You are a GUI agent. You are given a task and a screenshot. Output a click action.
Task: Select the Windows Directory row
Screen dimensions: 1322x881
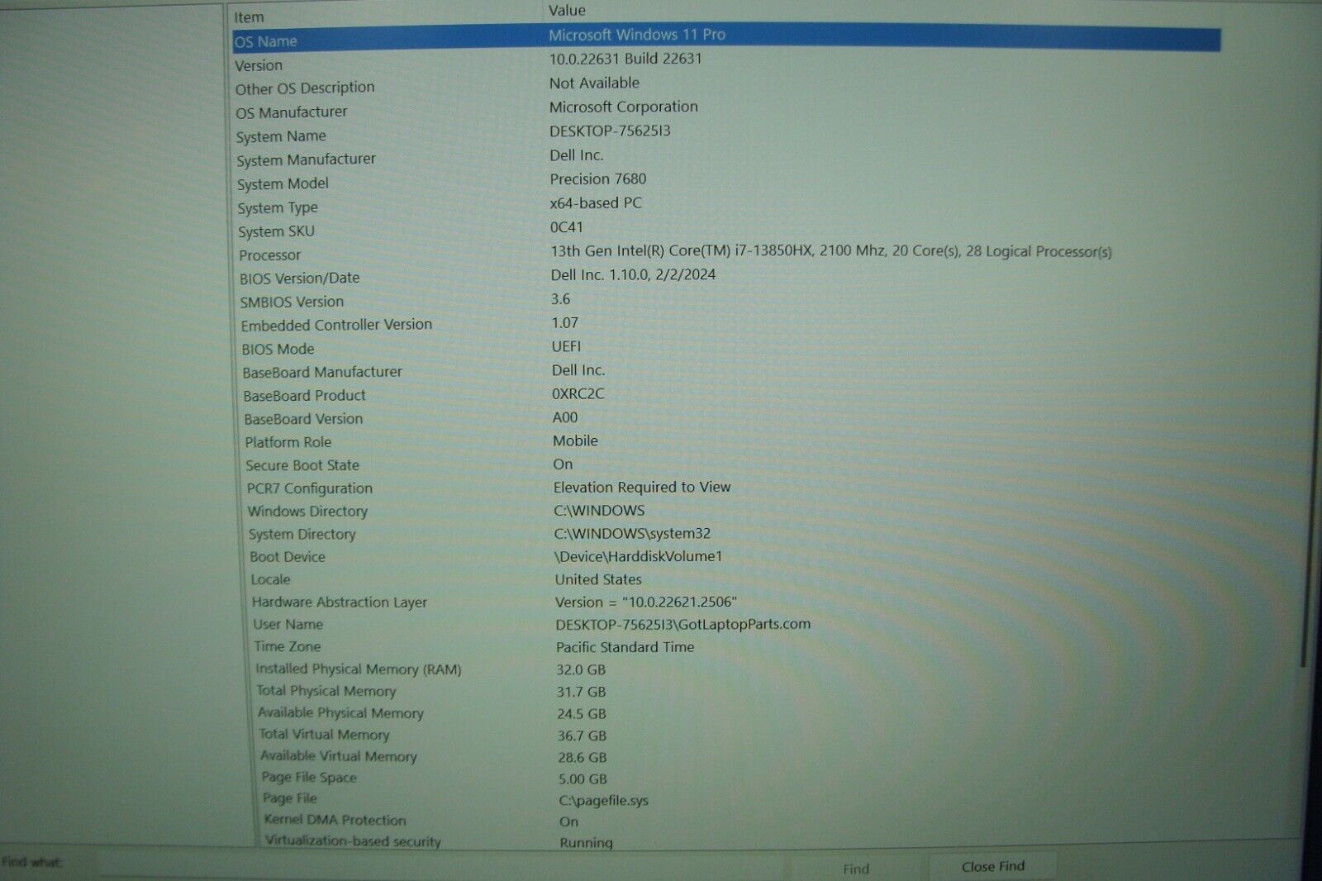307,512
